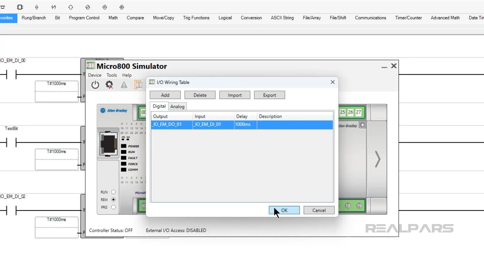Open the Compare instruction tab
This screenshot has height=272, width=484.
tap(135, 18)
